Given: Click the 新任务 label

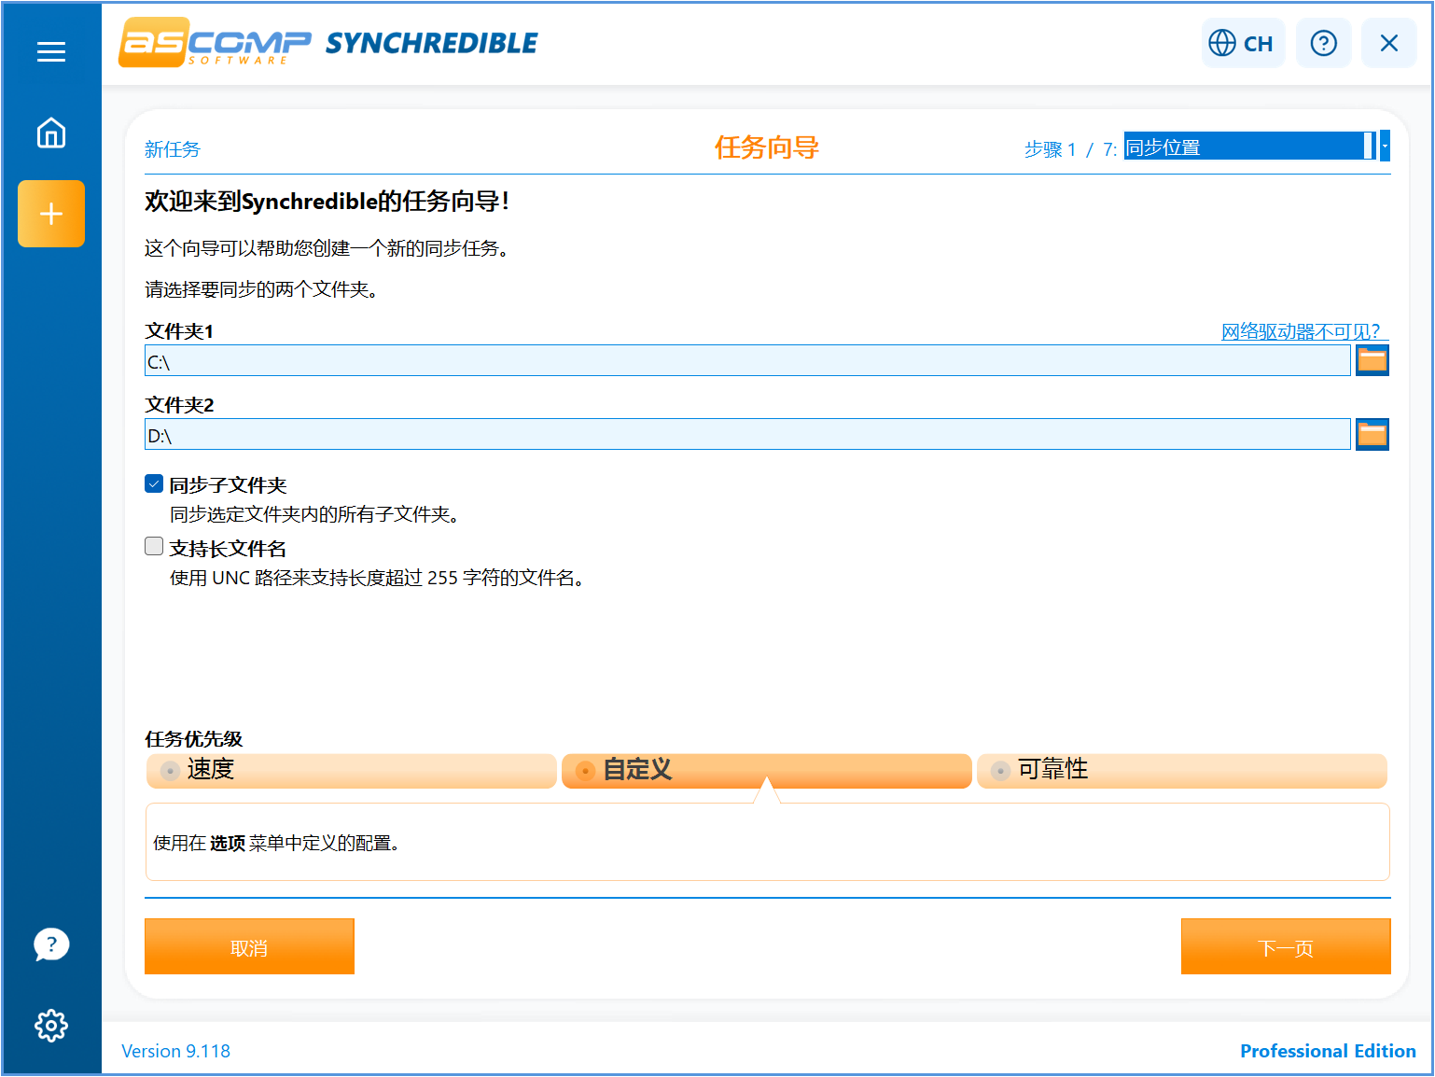Looking at the screenshot, I should (x=173, y=149).
